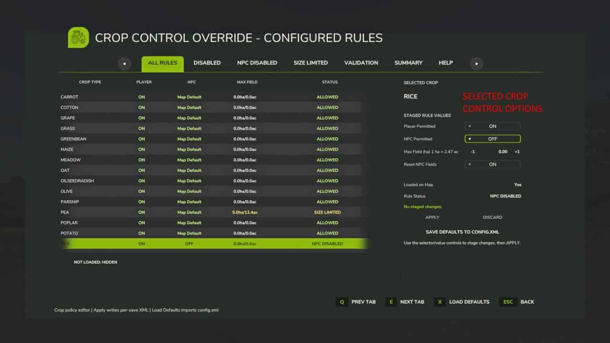The width and height of the screenshot is (610, 343).
Task: Toggle Player Permitted selector
Action: (493, 126)
